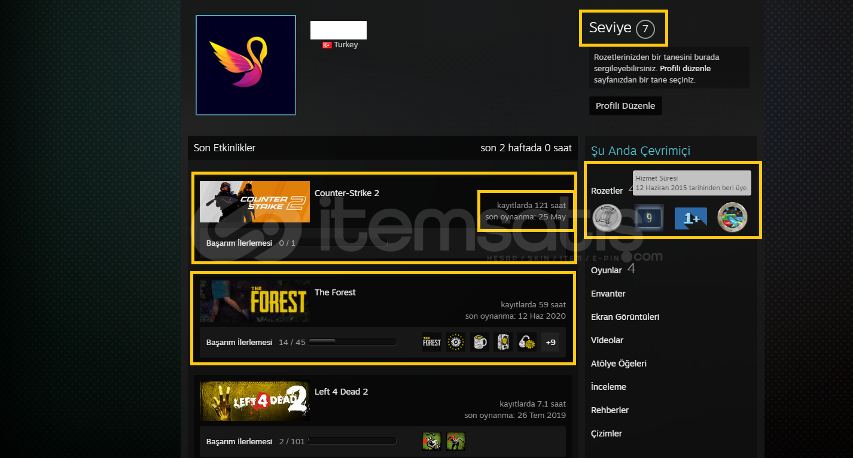Click the Profili Düzenle button
853x458 pixels.
(625, 106)
